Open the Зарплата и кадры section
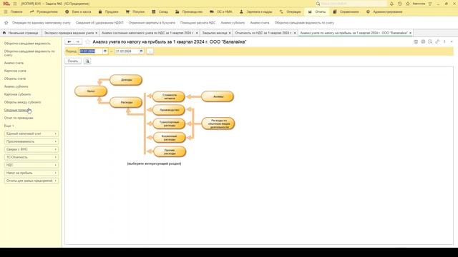 click(256, 12)
